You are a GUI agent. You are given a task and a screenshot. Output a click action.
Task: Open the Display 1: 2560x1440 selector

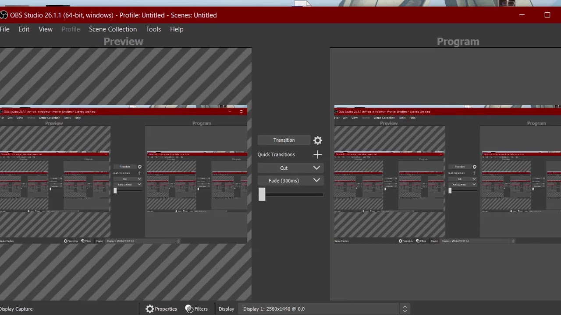[x=324, y=309]
